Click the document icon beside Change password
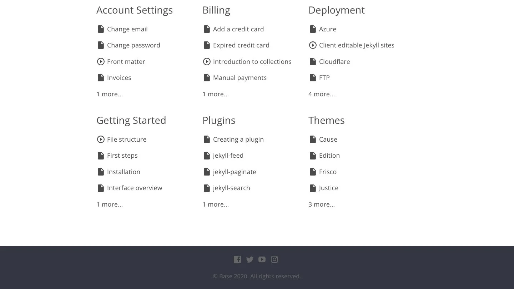Screen dimensions: 514x289 (x=101, y=45)
